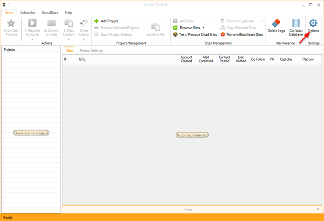Click the 'No project selected' message
The height and width of the screenshot is (221, 324).
[192, 135]
